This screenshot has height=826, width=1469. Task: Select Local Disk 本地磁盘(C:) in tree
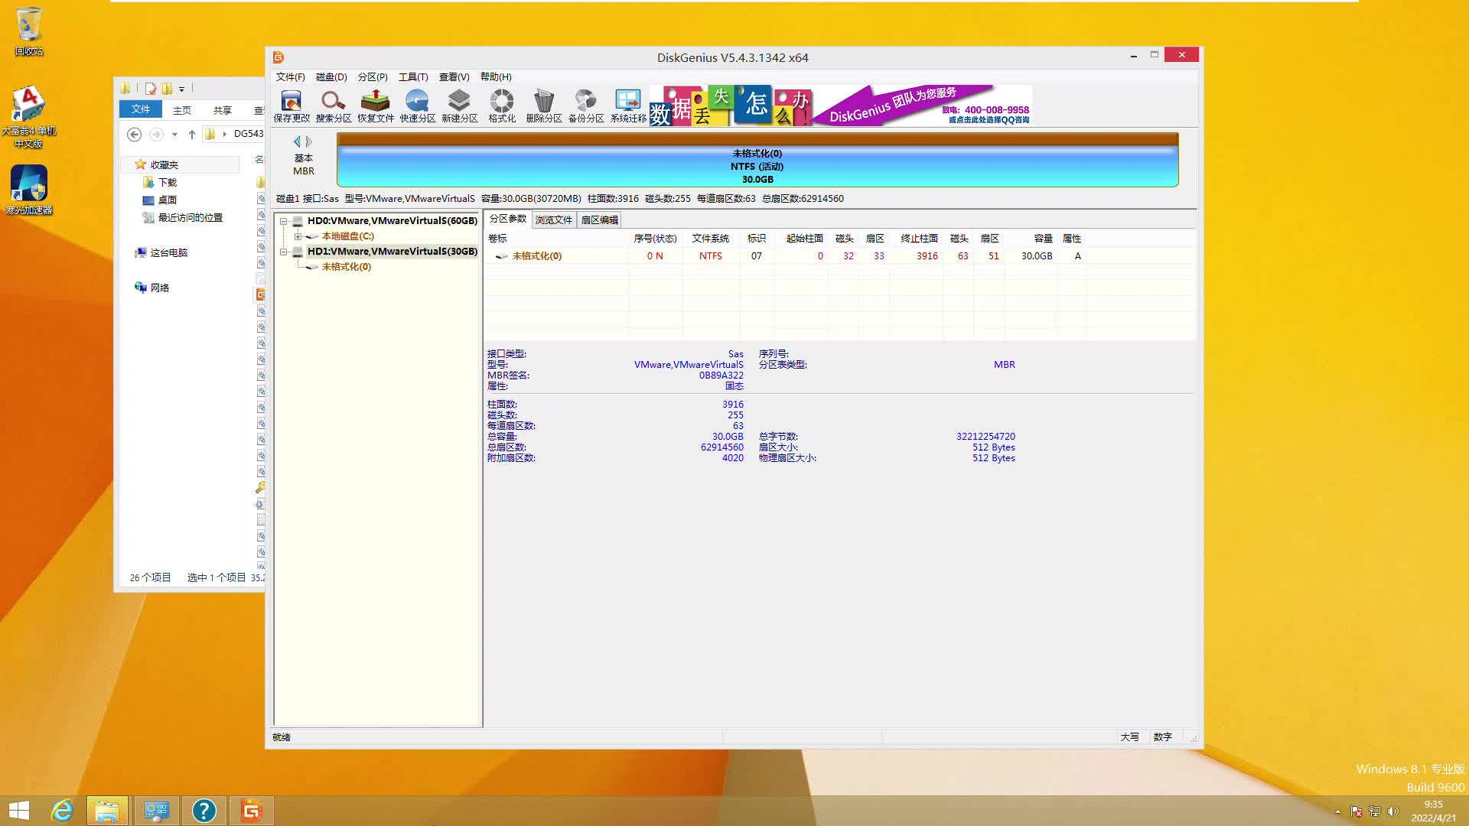347,236
